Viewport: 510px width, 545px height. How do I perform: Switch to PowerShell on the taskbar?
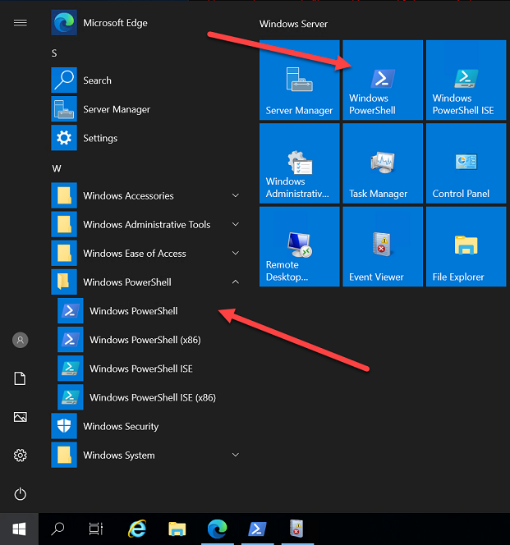pos(257,529)
